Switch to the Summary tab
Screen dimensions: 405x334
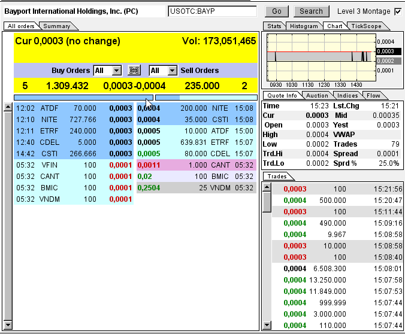click(x=57, y=26)
